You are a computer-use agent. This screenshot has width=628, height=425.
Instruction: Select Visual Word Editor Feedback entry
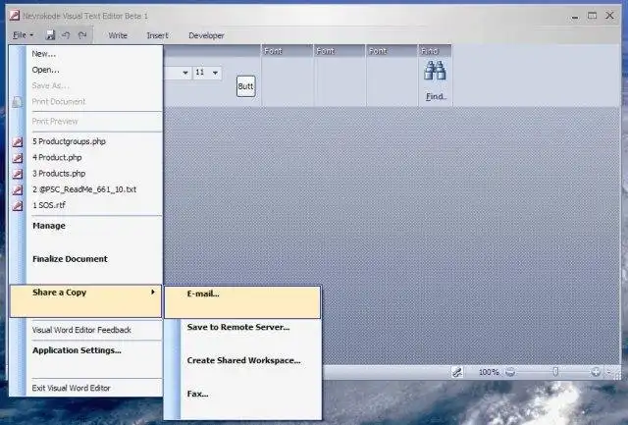click(94, 330)
